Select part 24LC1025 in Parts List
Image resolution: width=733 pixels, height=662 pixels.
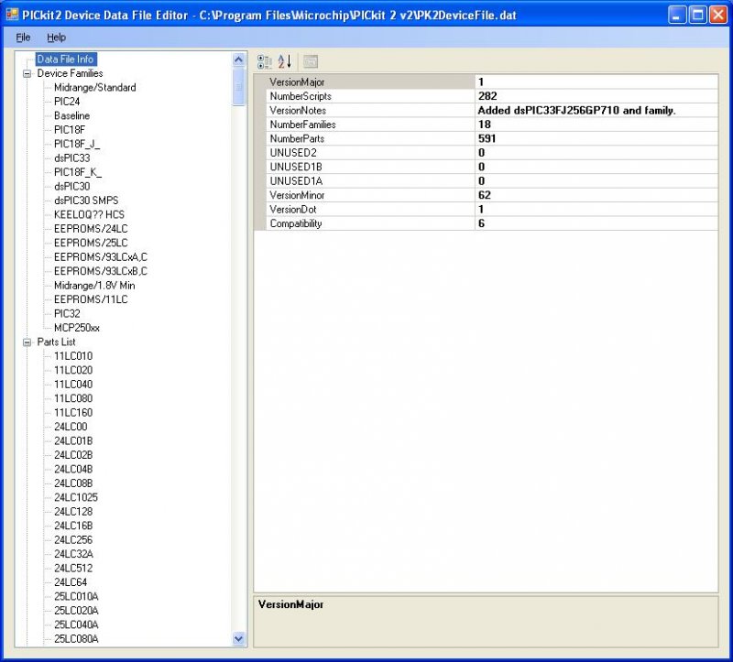pyautogui.click(x=76, y=497)
